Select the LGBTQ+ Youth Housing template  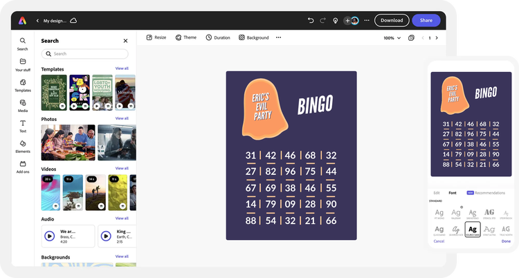pyautogui.click(x=102, y=93)
